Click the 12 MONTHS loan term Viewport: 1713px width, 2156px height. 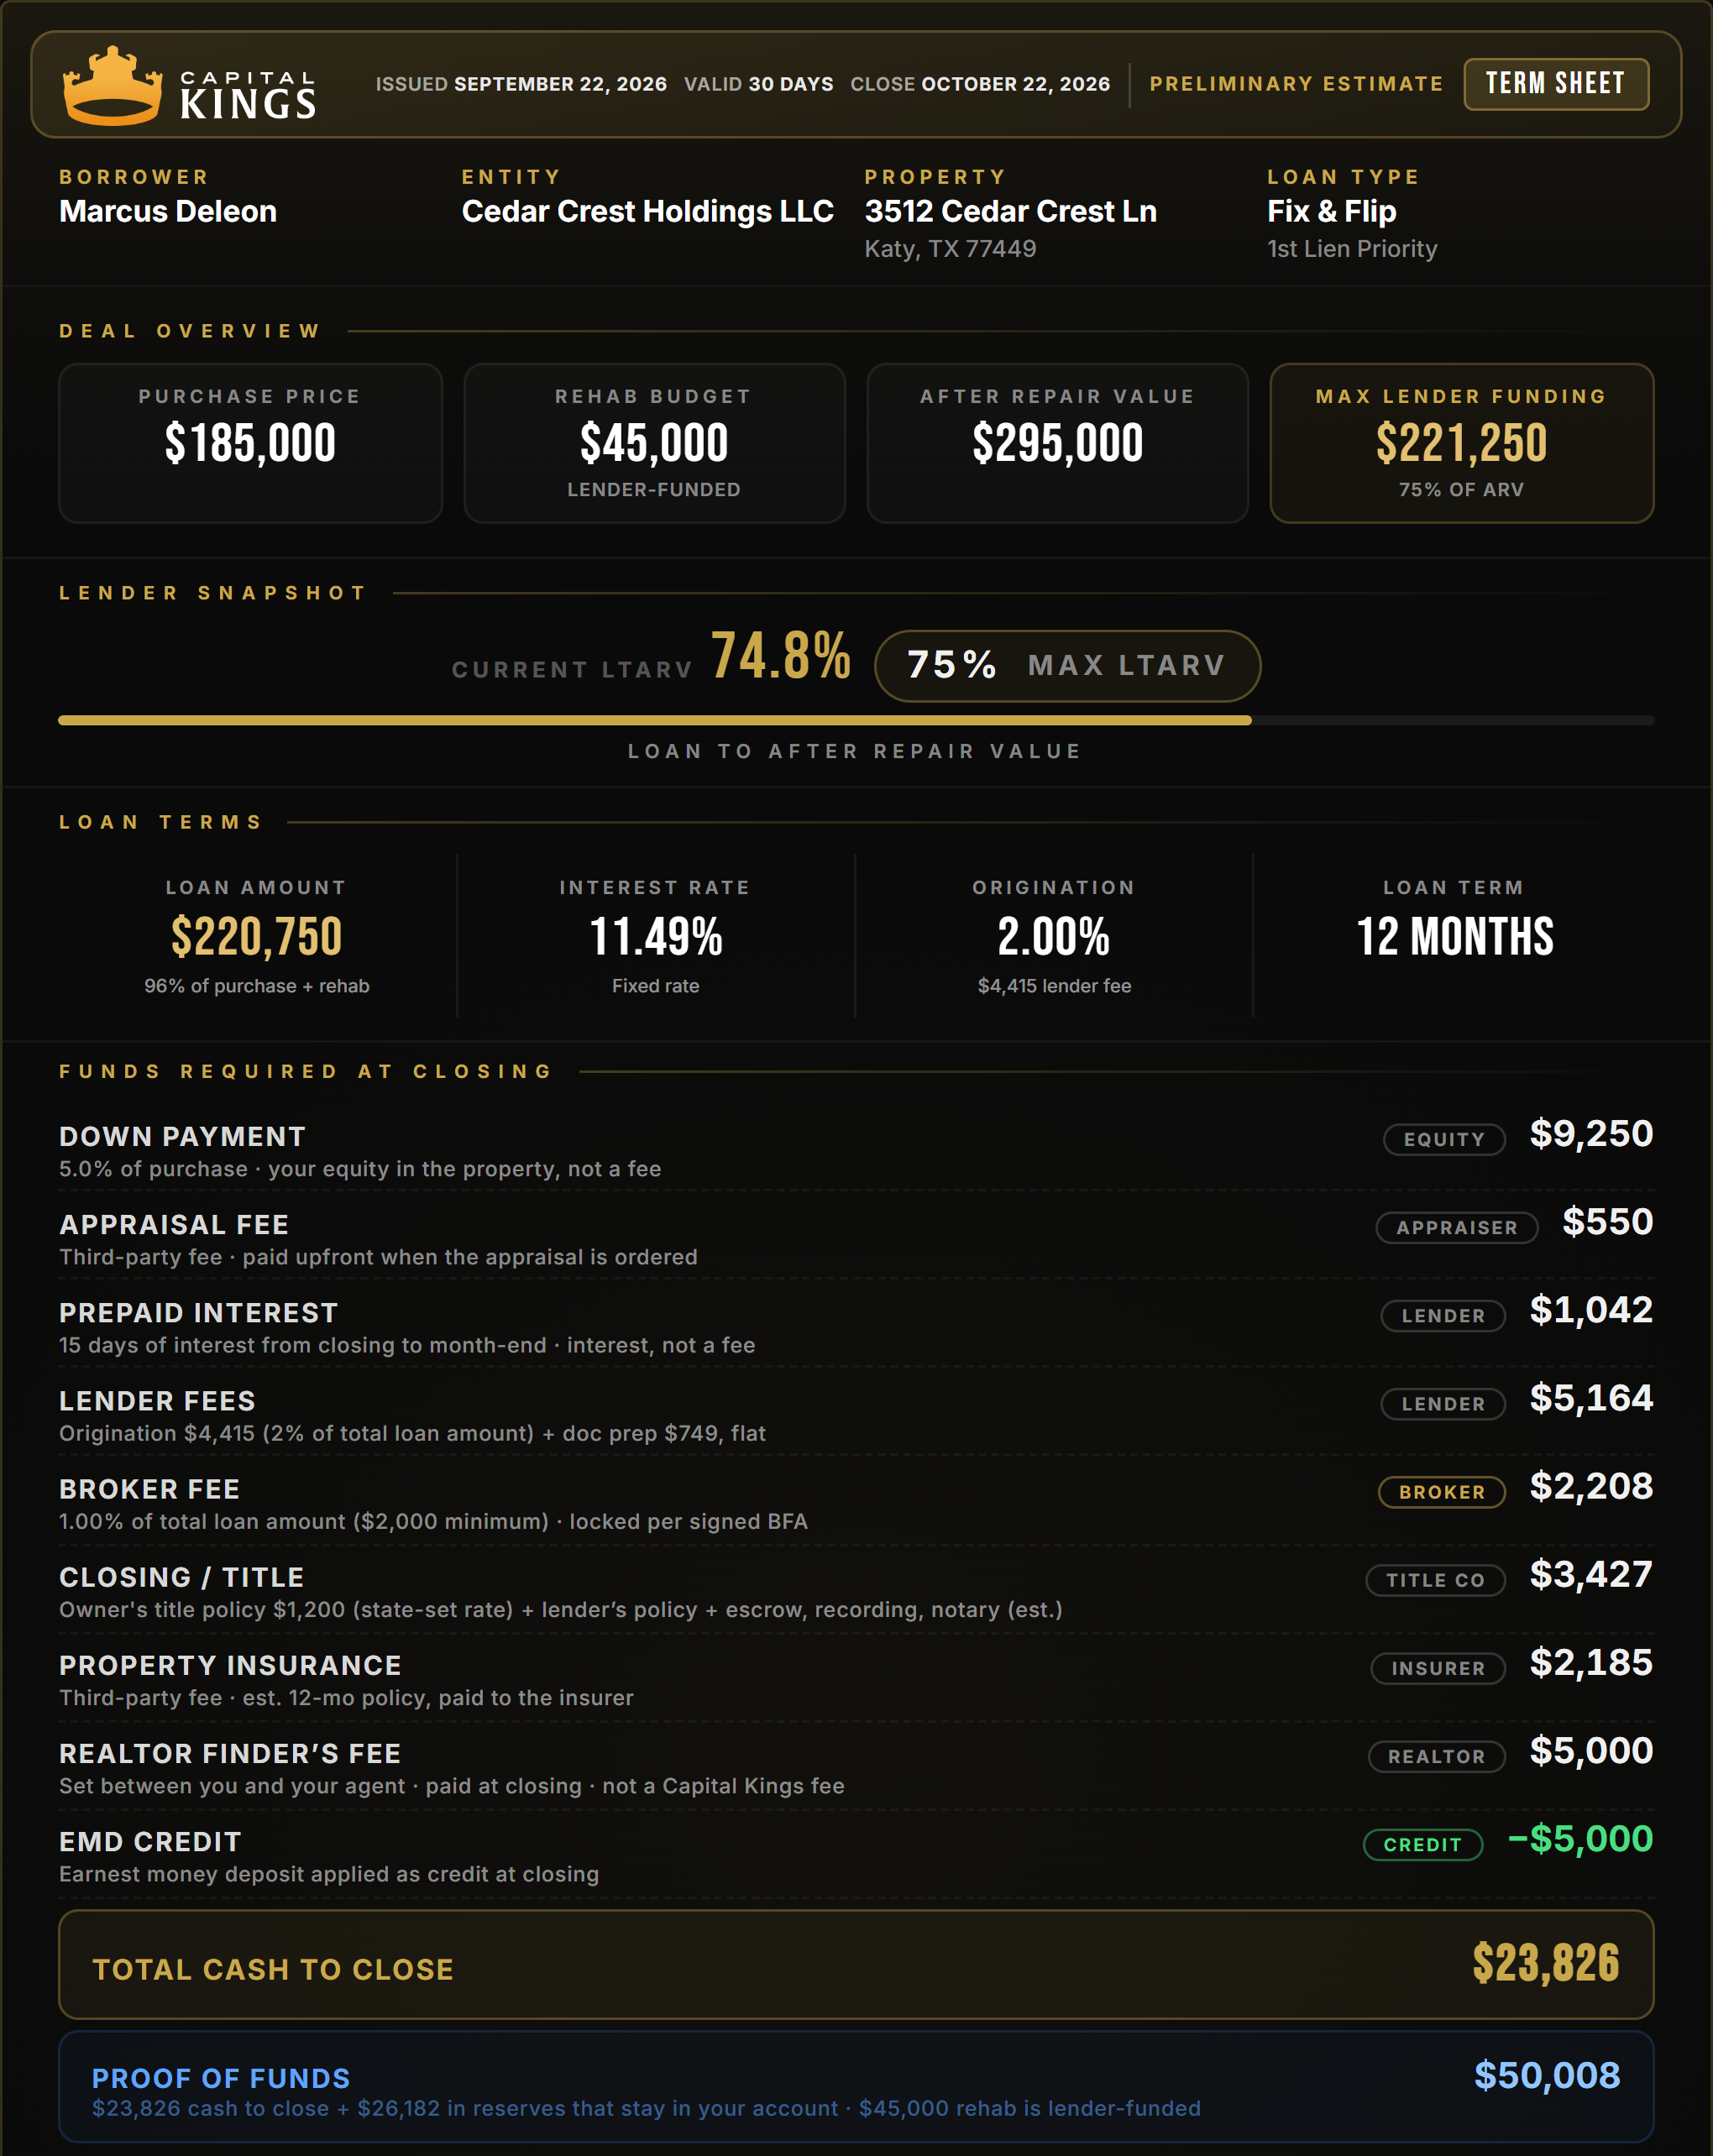click(x=1454, y=937)
